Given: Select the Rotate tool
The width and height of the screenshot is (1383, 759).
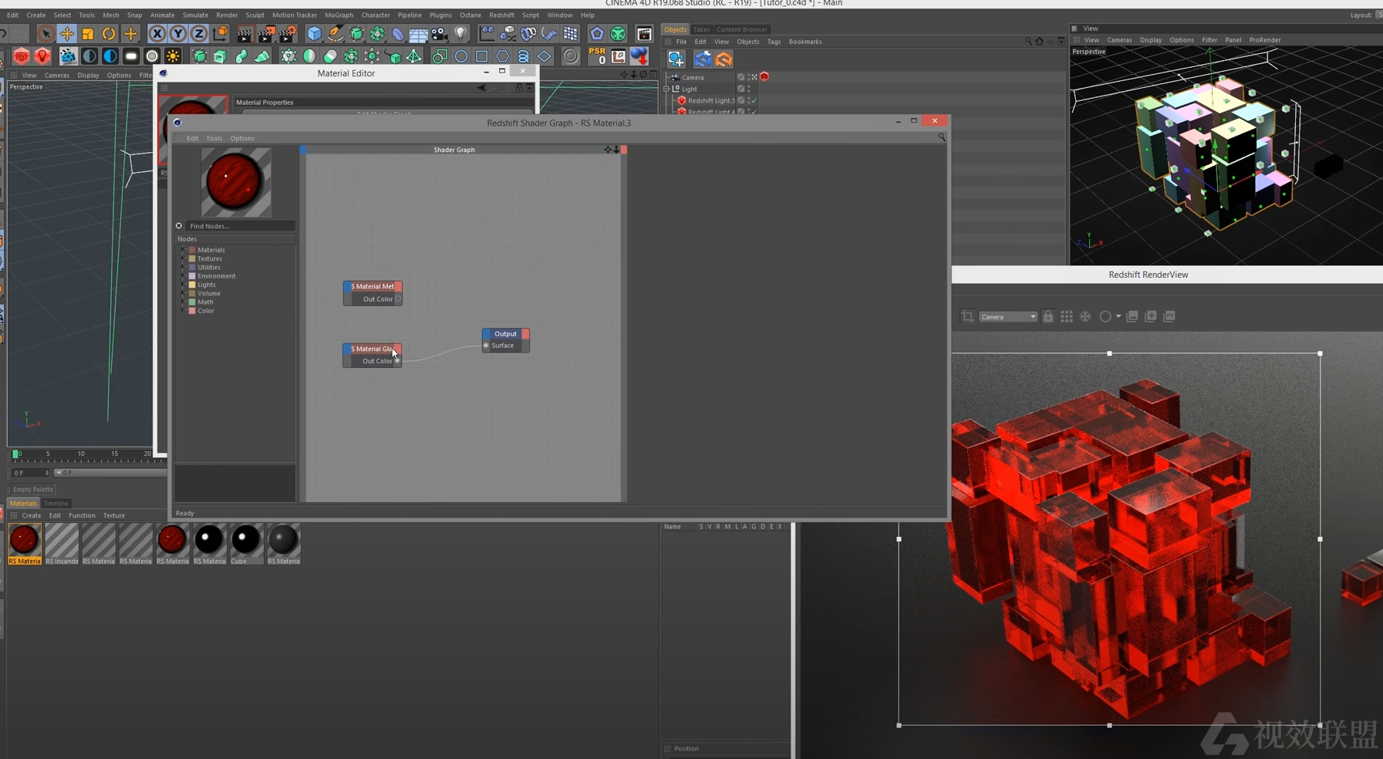Looking at the screenshot, I should click(x=109, y=34).
